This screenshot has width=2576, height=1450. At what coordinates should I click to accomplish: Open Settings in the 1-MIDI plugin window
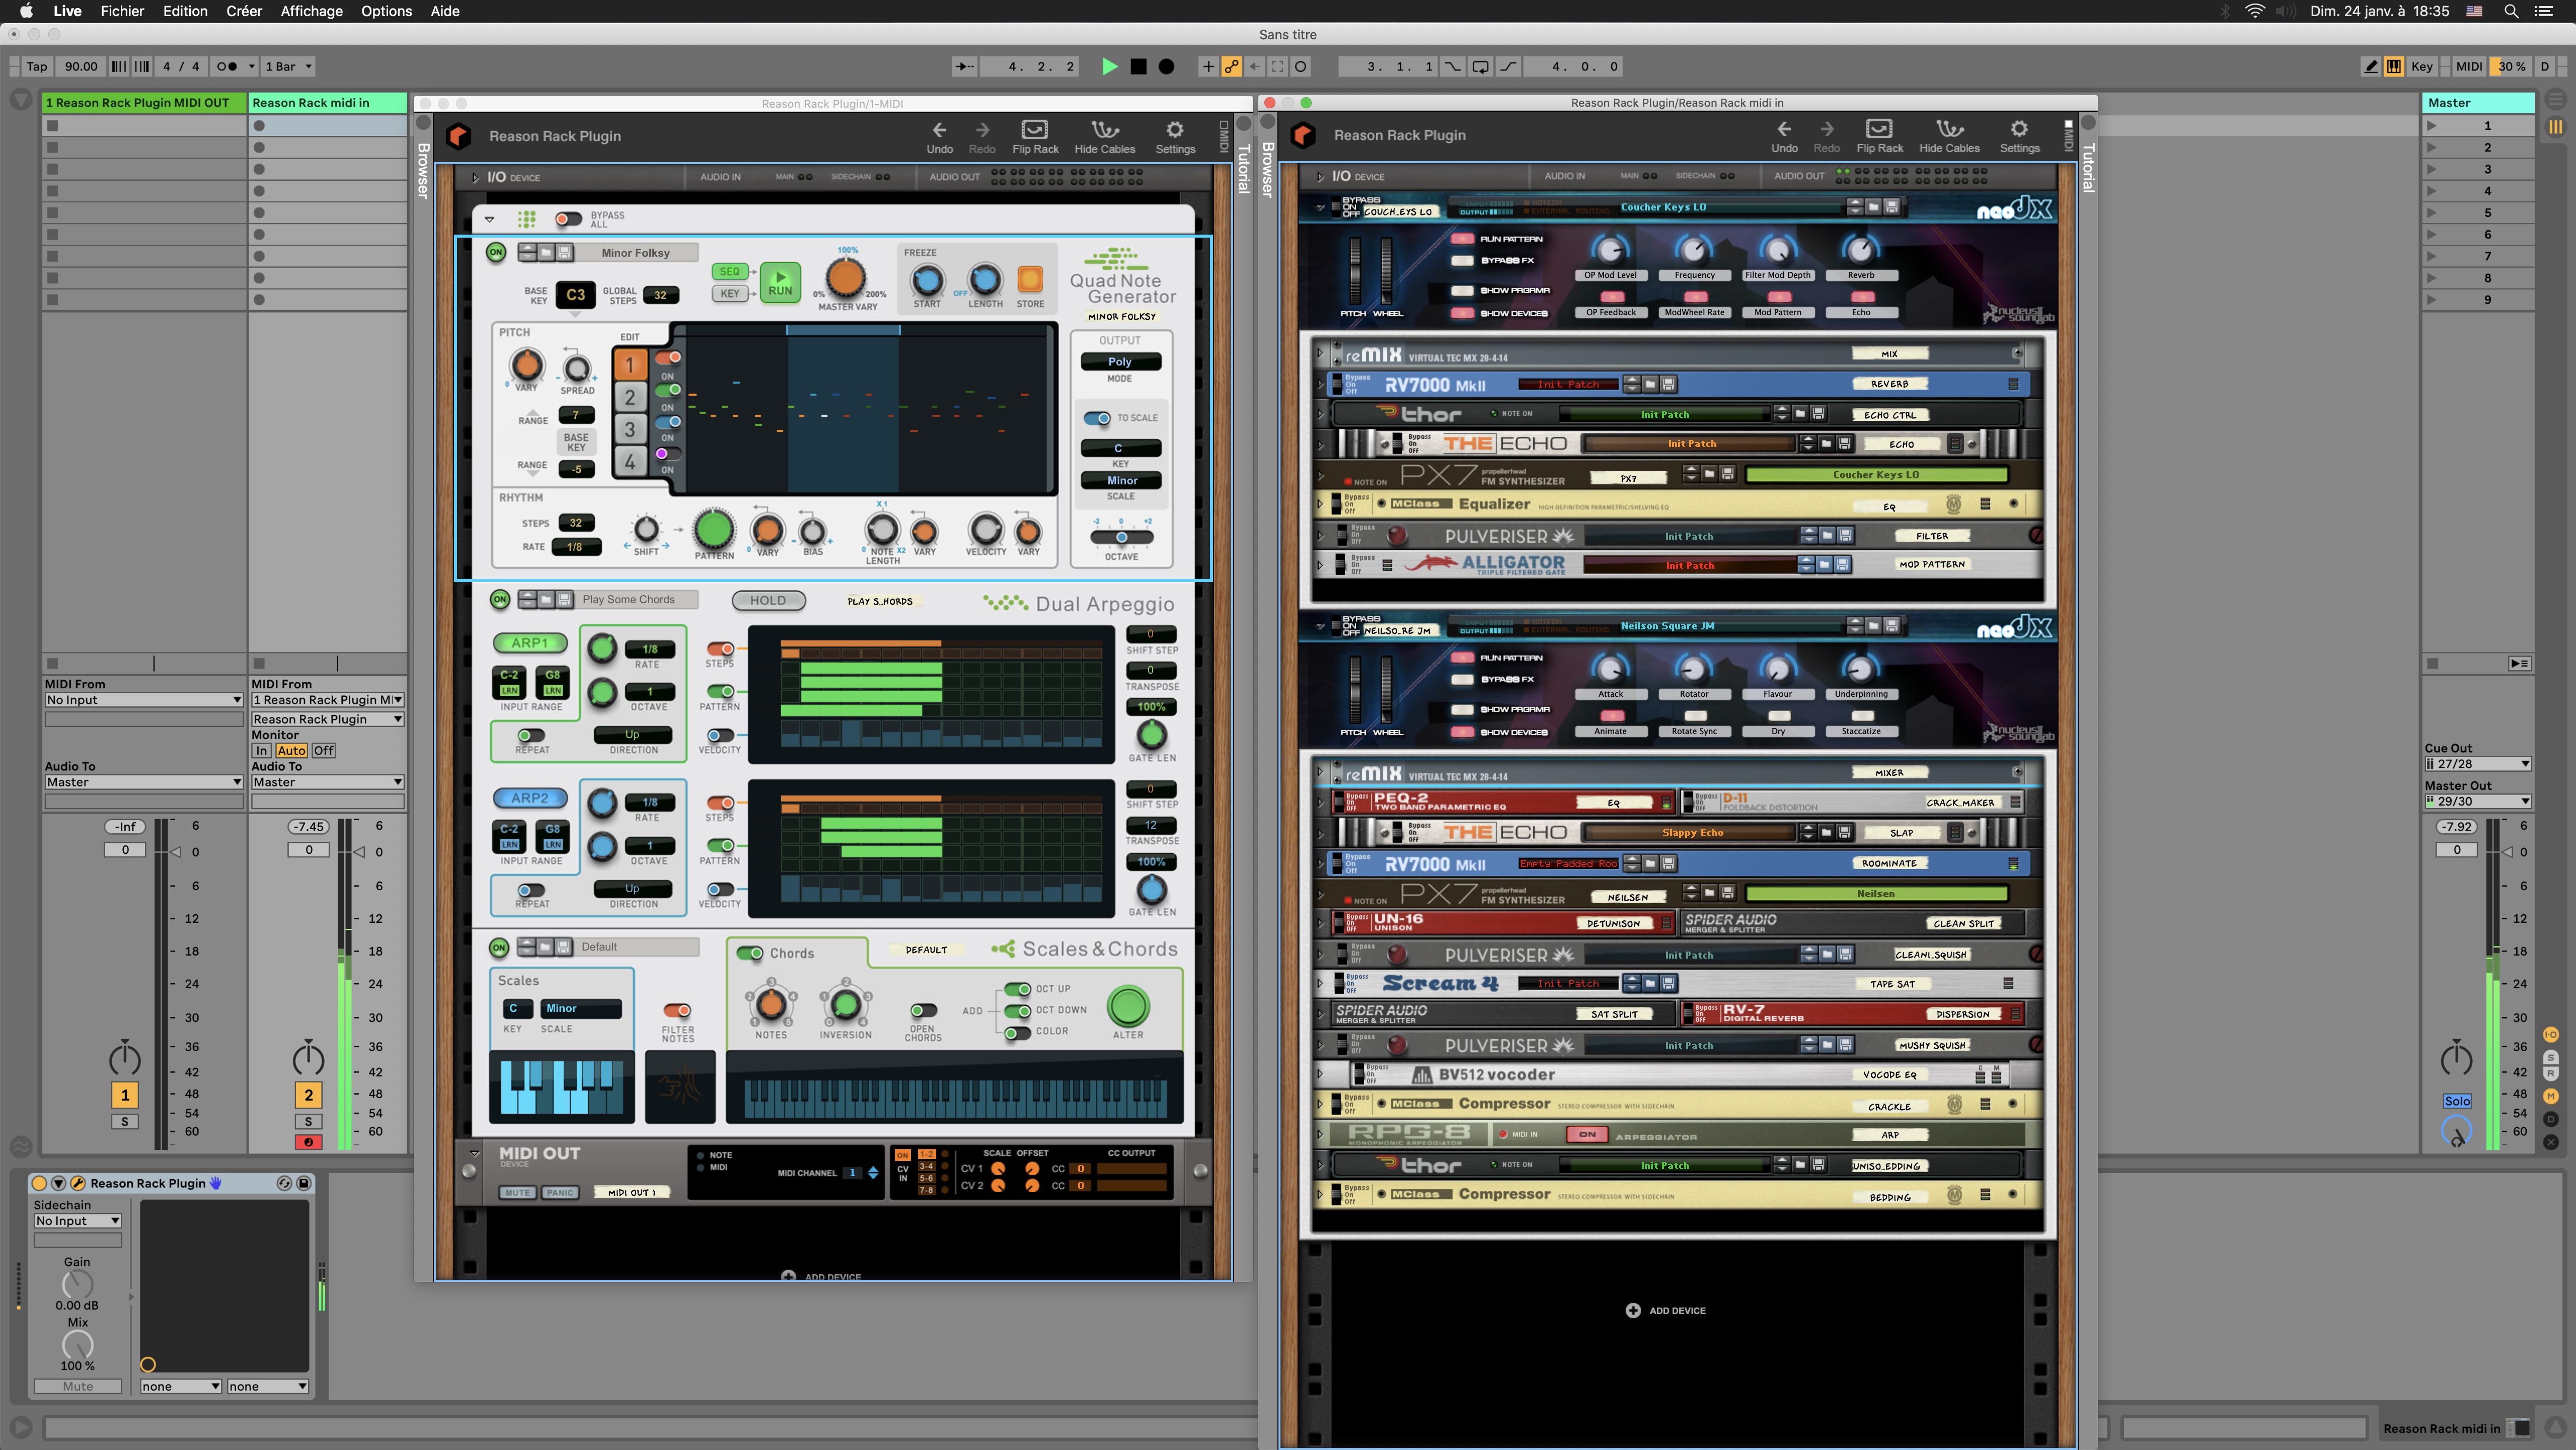1175,136
